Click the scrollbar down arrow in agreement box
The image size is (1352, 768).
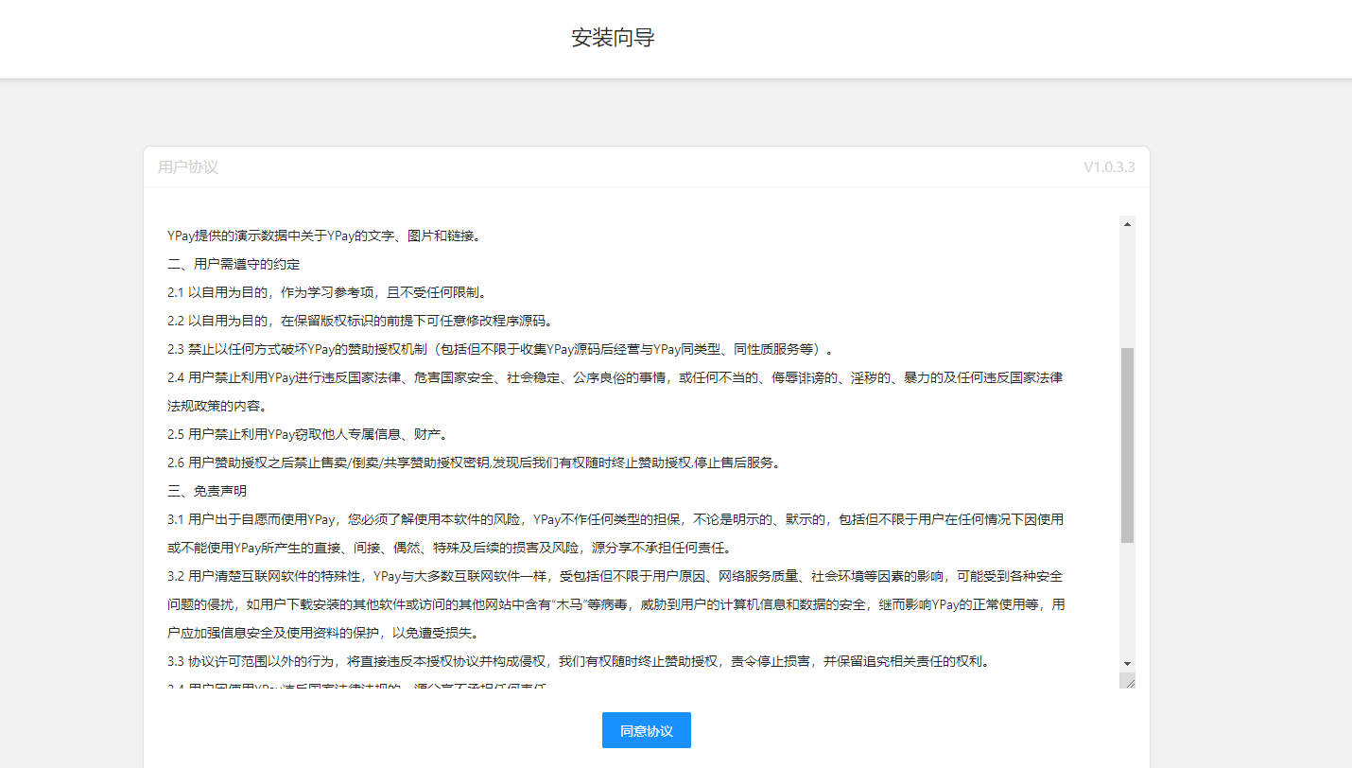(1127, 664)
